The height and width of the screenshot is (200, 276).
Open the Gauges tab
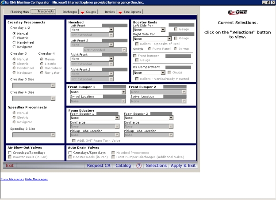click(88, 12)
